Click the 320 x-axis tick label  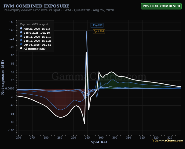[156, 138]
